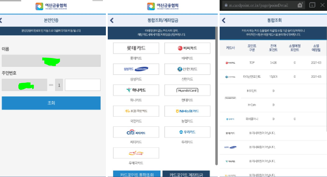
Task: Click the empty 주민번호 back digits field
Action: tap(82, 85)
